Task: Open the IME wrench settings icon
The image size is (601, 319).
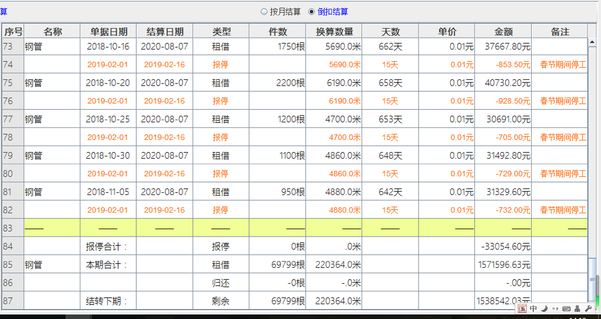Action: [x=588, y=308]
